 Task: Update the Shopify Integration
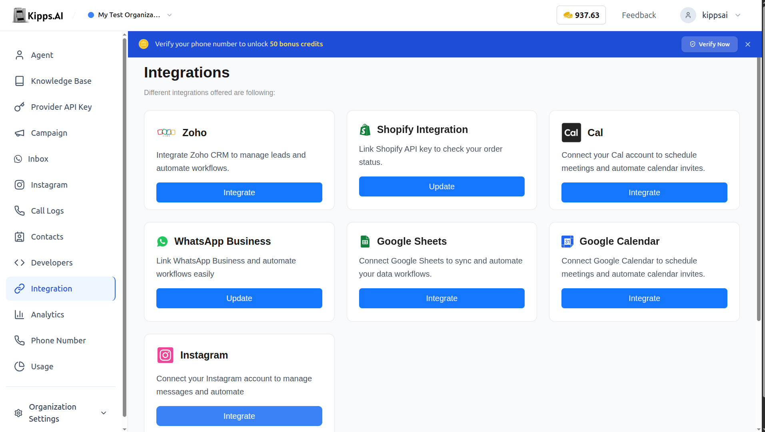click(442, 186)
